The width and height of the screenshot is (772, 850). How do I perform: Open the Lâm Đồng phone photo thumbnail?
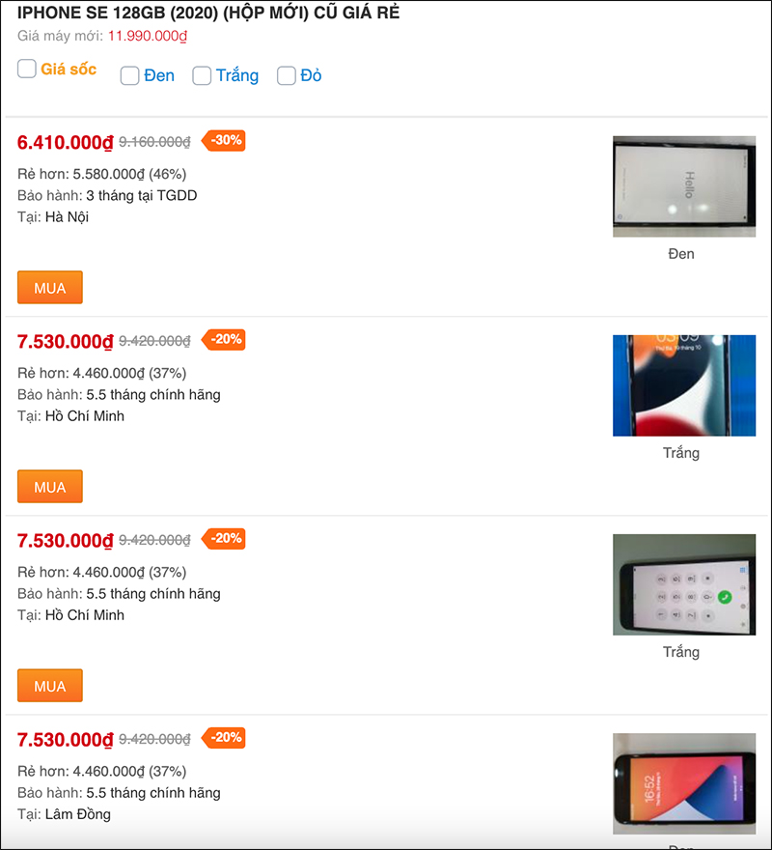pyautogui.click(x=683, y=783)
